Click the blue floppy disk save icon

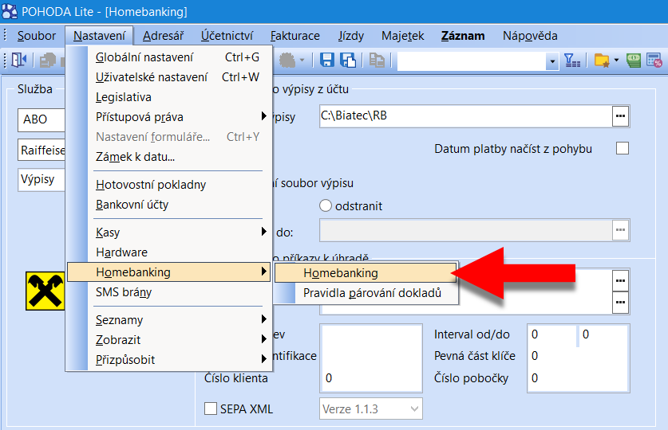click(x=327, y=60)
